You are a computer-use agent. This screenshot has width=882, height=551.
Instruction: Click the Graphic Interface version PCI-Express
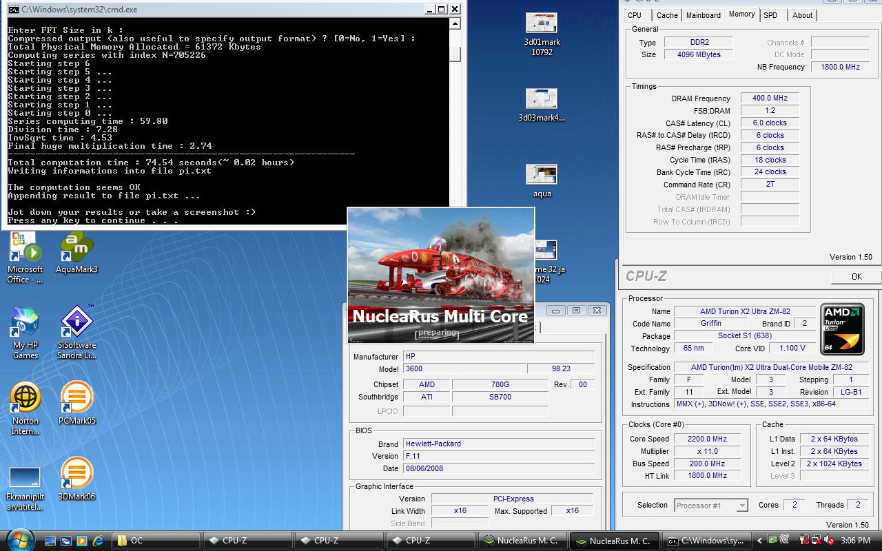513,499
